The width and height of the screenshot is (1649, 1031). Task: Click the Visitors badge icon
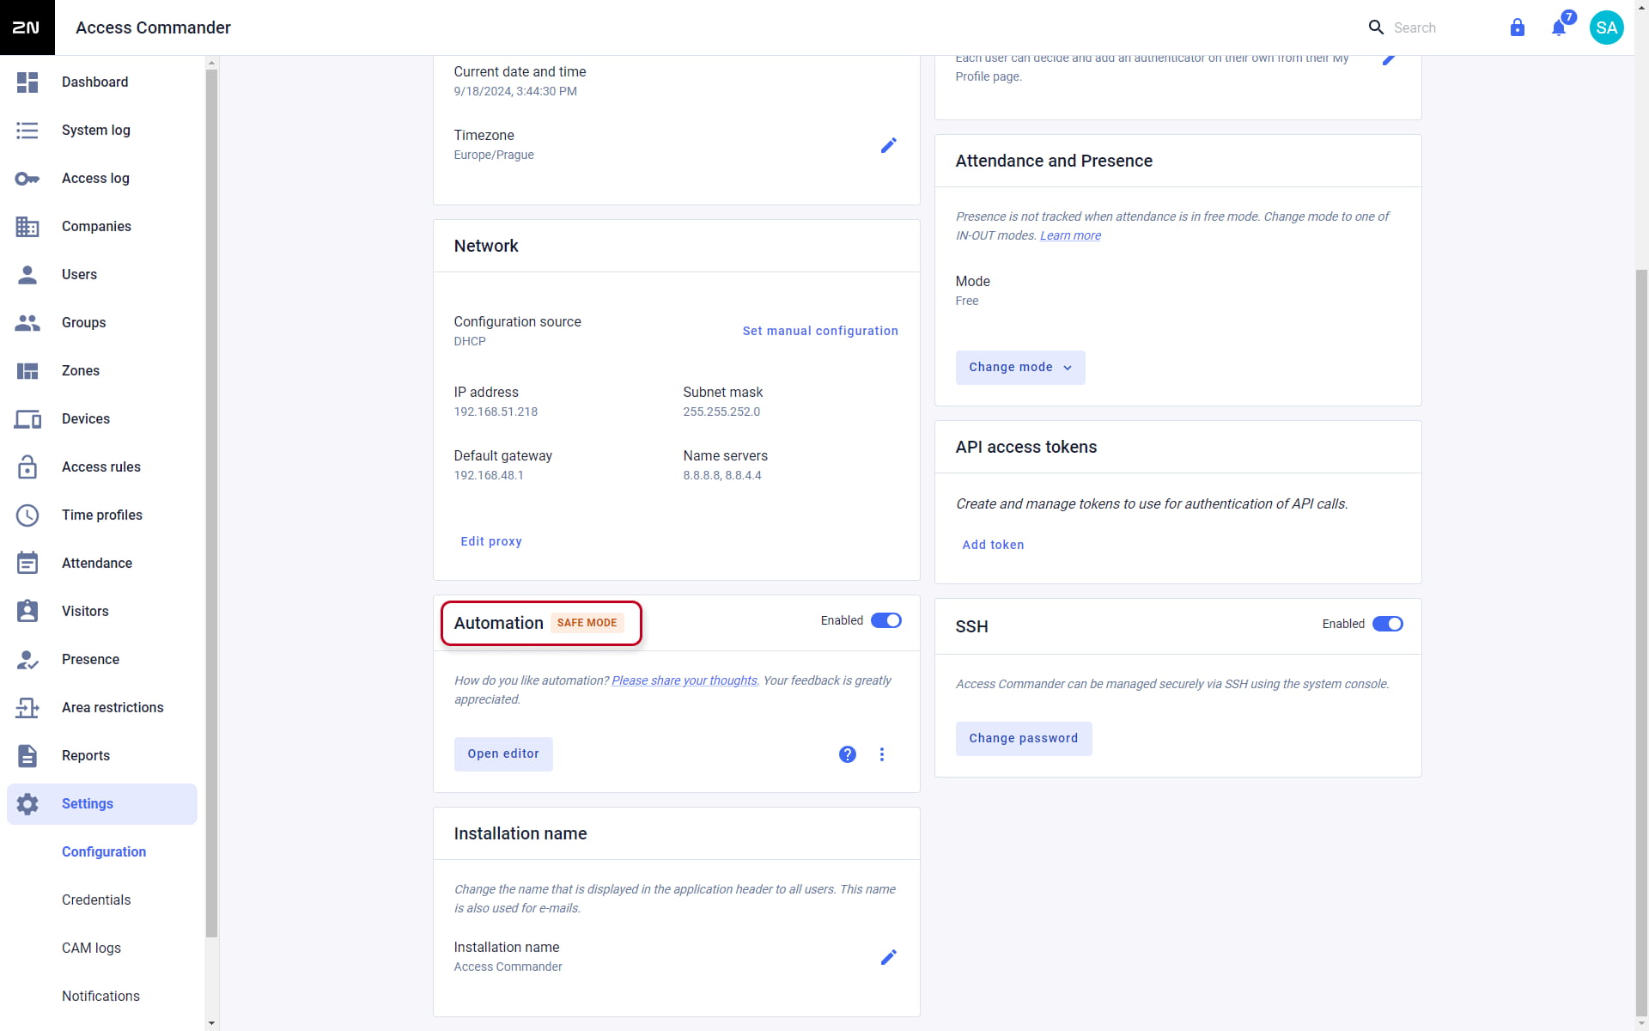(x=27, y=611)
